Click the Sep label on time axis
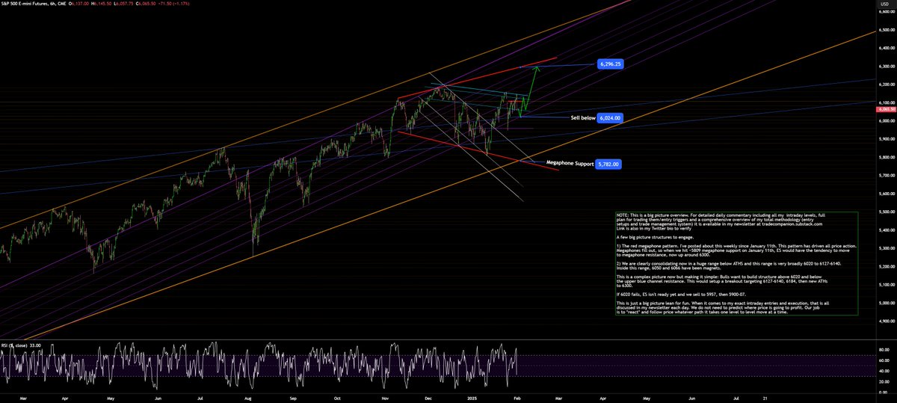The width and height of the screenshot is (897, 403). click(x=294, y=399)
